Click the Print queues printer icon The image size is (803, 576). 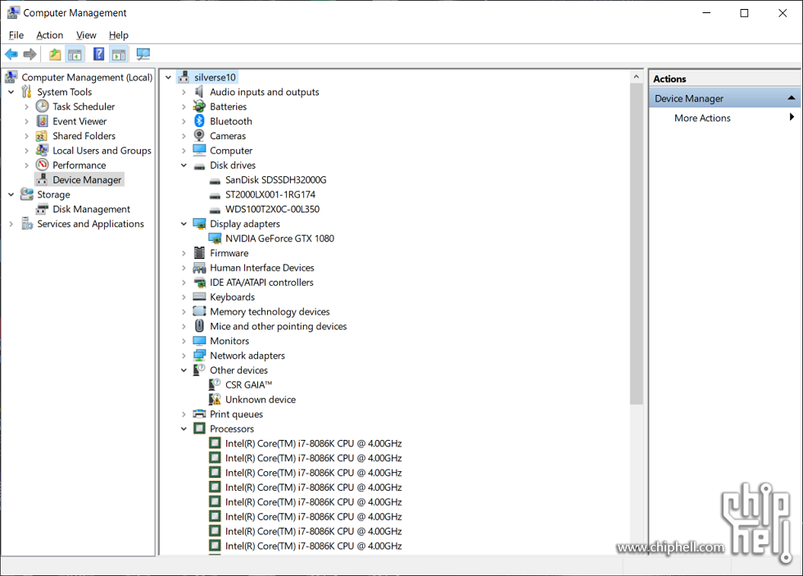199,414
